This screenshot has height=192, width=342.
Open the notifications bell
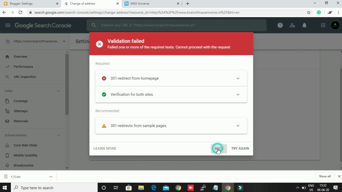tap(304, 25)
